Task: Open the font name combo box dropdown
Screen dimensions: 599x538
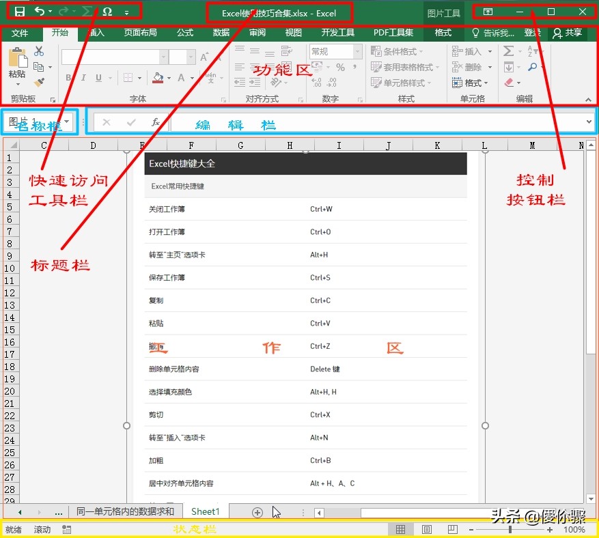Action: coord(163,57)
